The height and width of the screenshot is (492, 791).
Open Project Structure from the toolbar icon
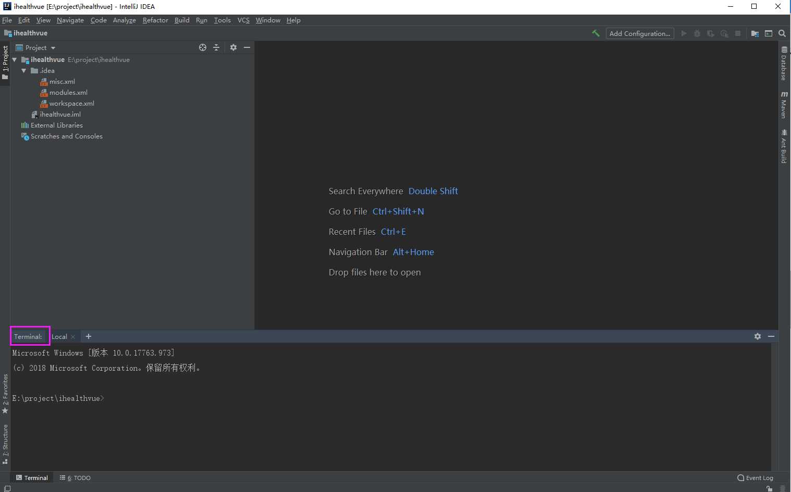click(x=755, y=33)
